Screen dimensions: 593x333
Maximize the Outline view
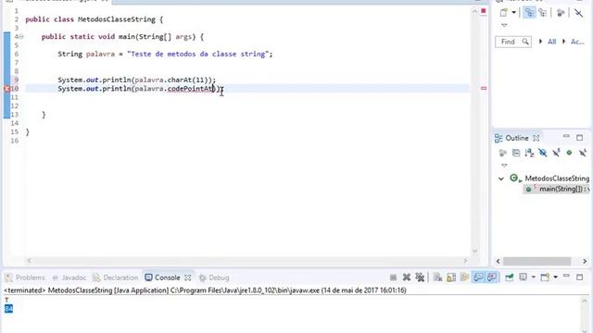point(579,138)
